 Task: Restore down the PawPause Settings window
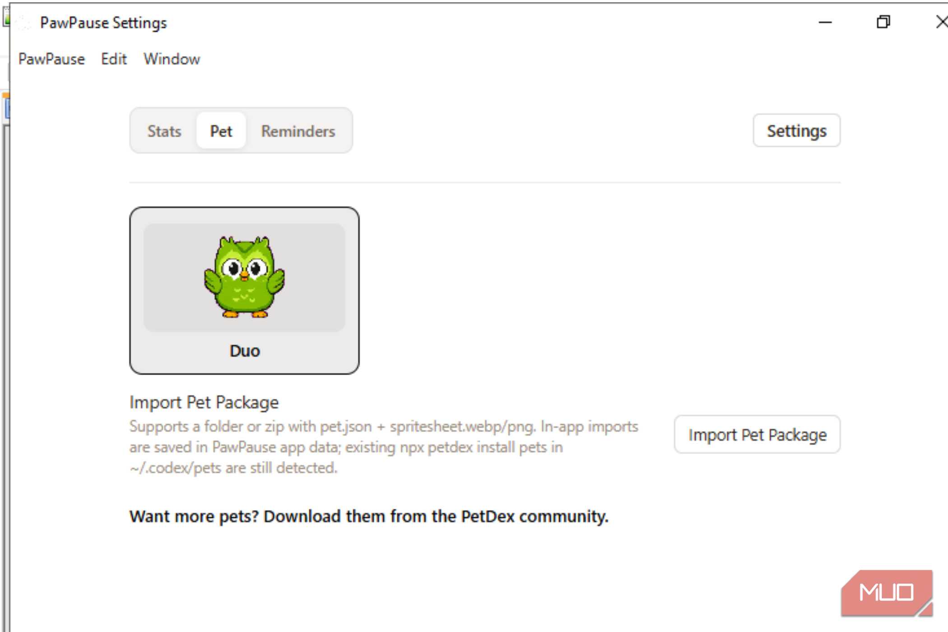tap(883, 22)
